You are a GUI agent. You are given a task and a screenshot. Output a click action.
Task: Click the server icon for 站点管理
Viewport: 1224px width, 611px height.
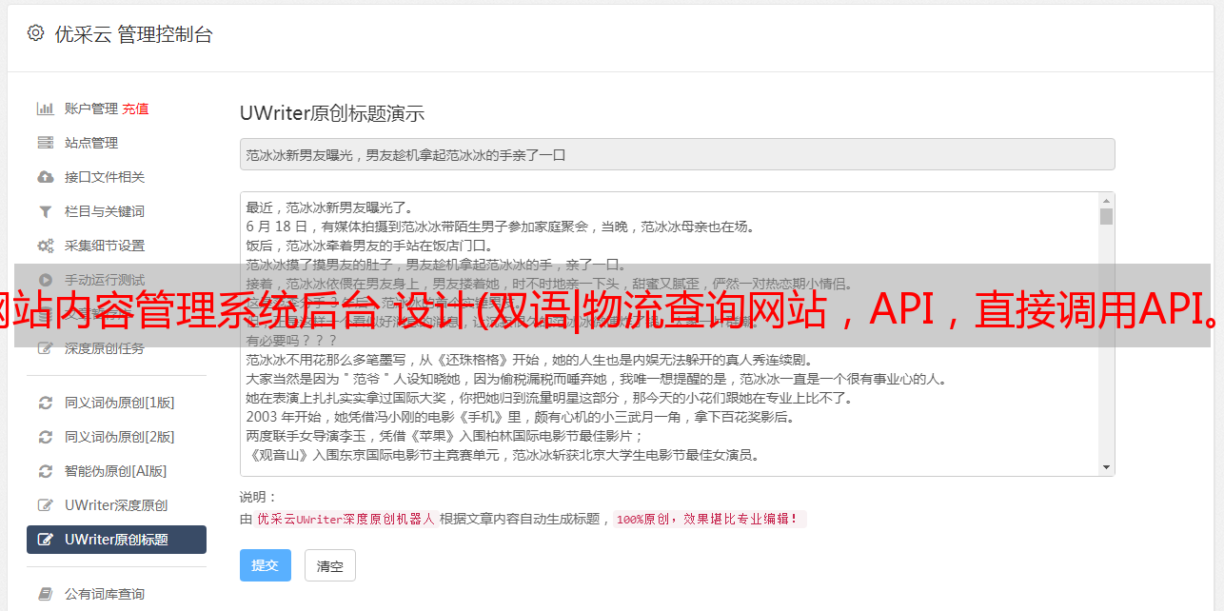[45, 143]
